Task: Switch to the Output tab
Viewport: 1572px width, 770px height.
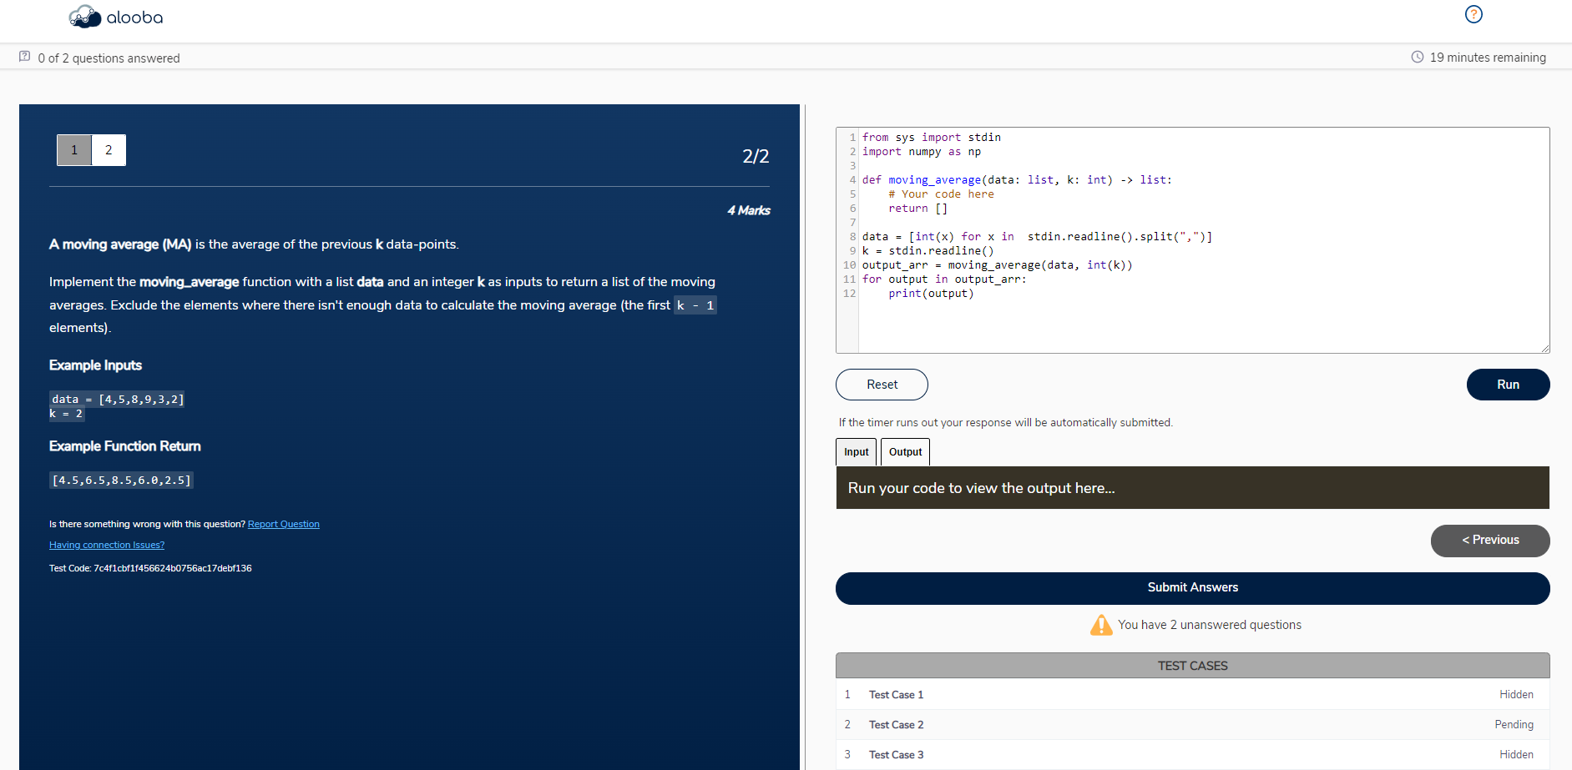Action: click(x=905, y=452)
